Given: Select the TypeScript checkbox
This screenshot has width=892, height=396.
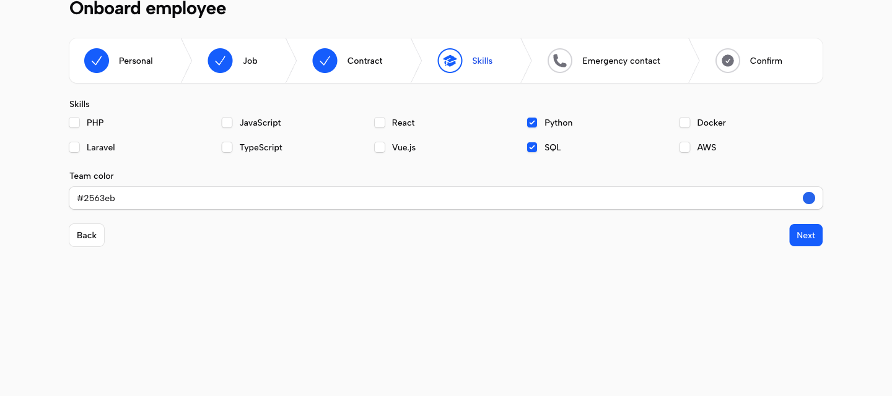Looking at the screenshot, I should pyautogui.click(x=227, y=147).
